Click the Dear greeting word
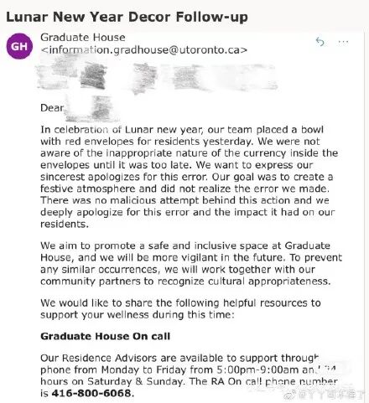This screenshot has height=403, width=369. 52,108
